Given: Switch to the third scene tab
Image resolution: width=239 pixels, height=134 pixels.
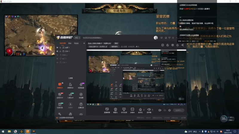Looking at the screenshot, I should pyautogui.click(x=76, y=43).
